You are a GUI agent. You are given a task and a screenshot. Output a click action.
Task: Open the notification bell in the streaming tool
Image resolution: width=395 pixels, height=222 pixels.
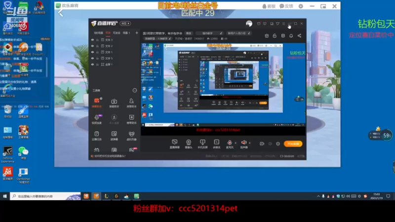[x=291, y=36]
